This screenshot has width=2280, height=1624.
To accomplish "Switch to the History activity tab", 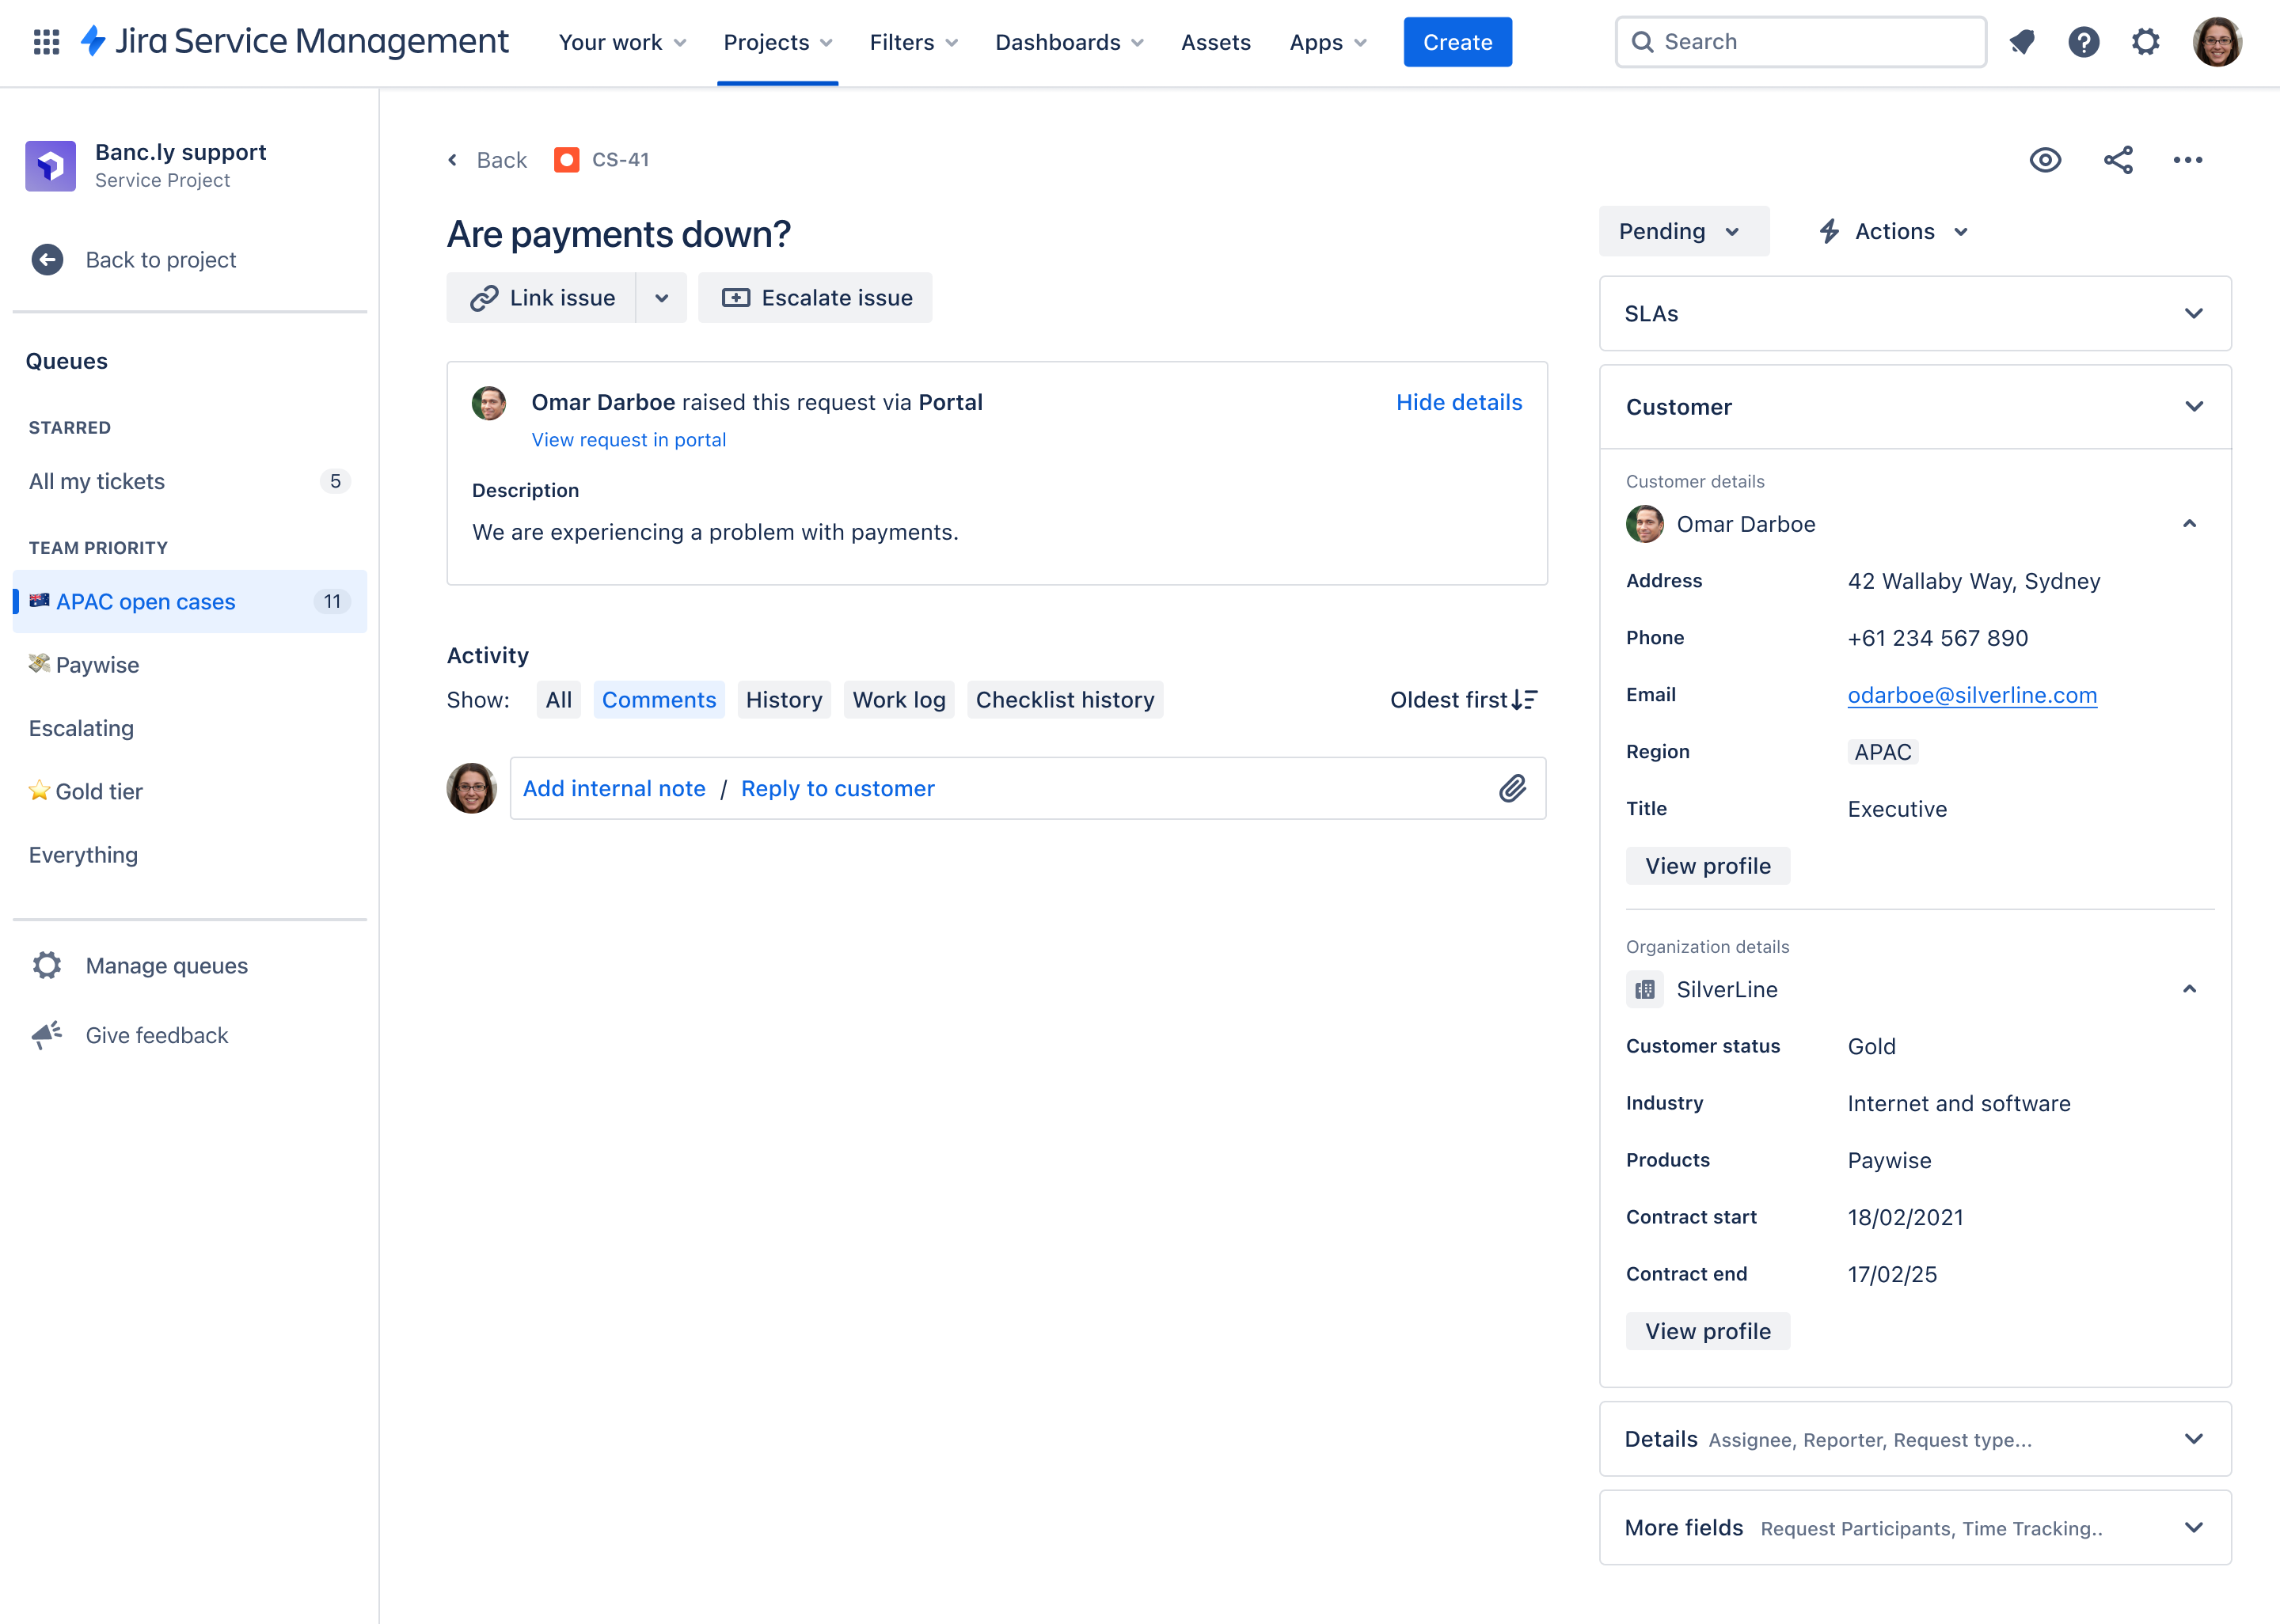I will (784, 700).
